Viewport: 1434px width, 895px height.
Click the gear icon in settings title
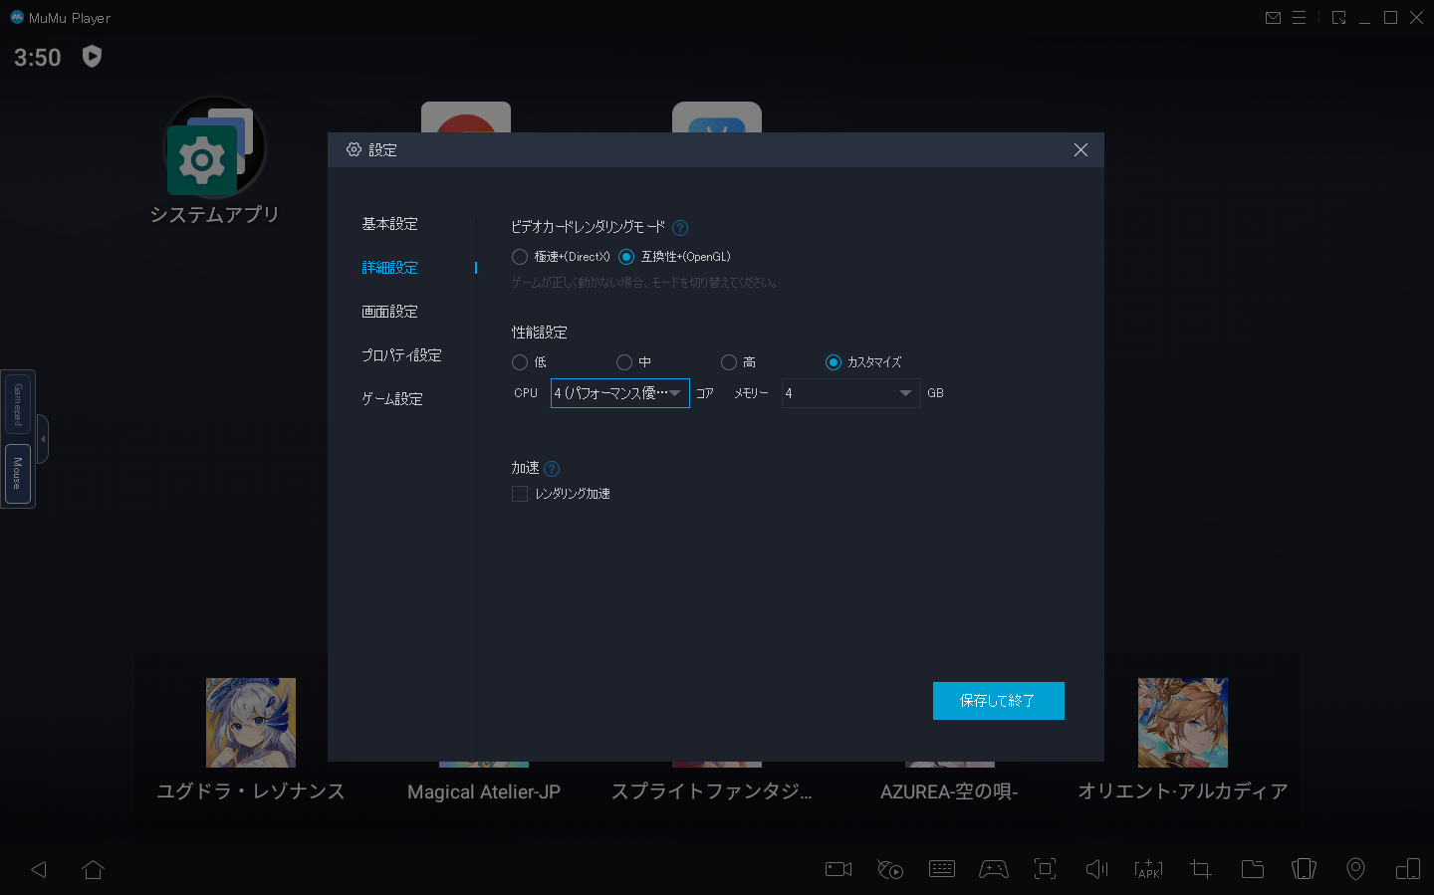click(354, 149)
